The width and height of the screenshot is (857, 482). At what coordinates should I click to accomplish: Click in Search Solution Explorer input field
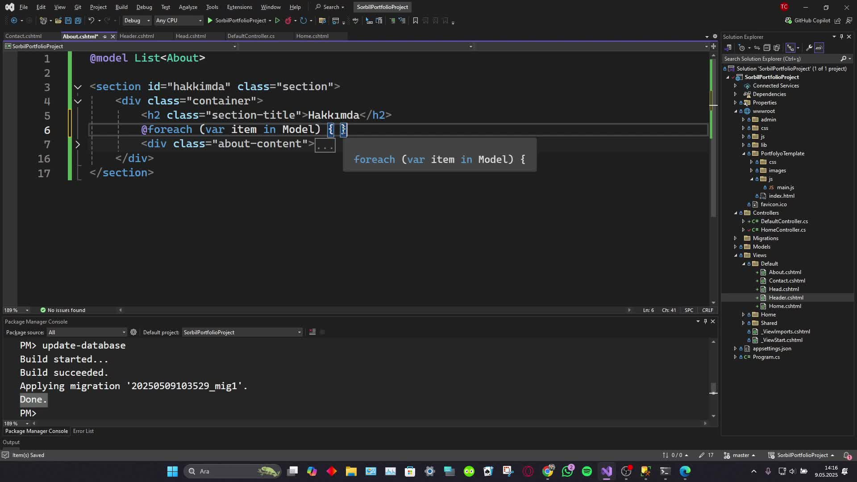pyautogui.click(x=781, y=59)
